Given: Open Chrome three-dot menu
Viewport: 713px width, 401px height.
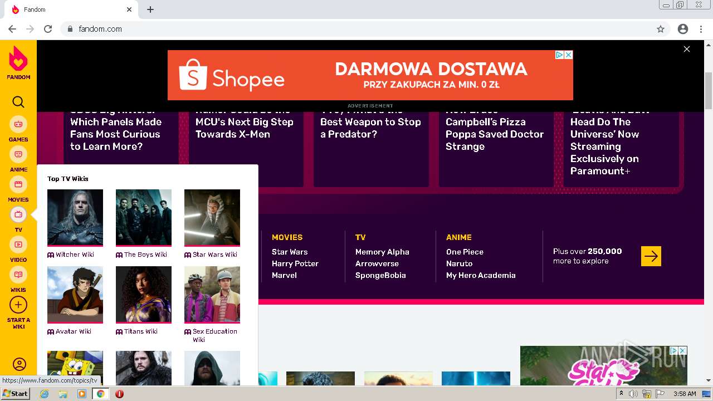Looking at the screenshot, I should pyautogui.click(x=700, y=29).
